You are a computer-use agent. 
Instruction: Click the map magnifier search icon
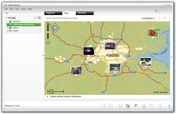point(48,43)
